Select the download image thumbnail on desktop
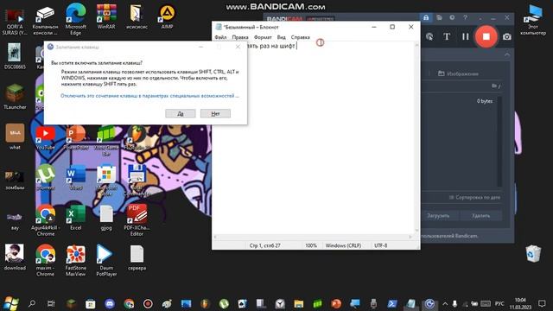Screen dimensions: 553x311 [x=15, y=257]
